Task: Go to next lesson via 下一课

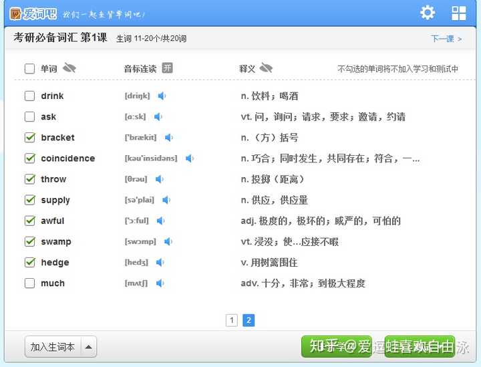Action: click(x=446, y=39)
